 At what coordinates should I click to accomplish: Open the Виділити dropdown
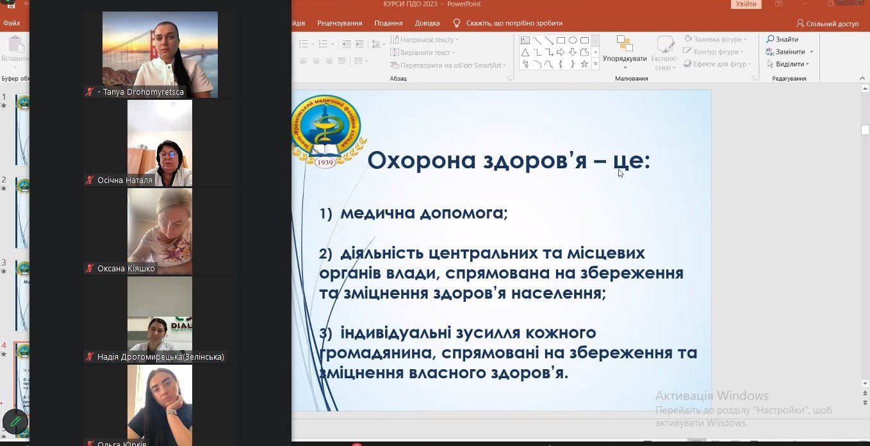792,64
